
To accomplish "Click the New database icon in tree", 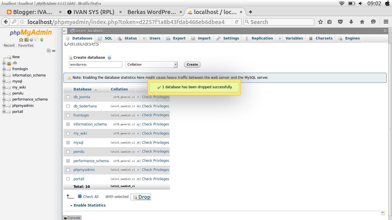I will tap(9, 57).
